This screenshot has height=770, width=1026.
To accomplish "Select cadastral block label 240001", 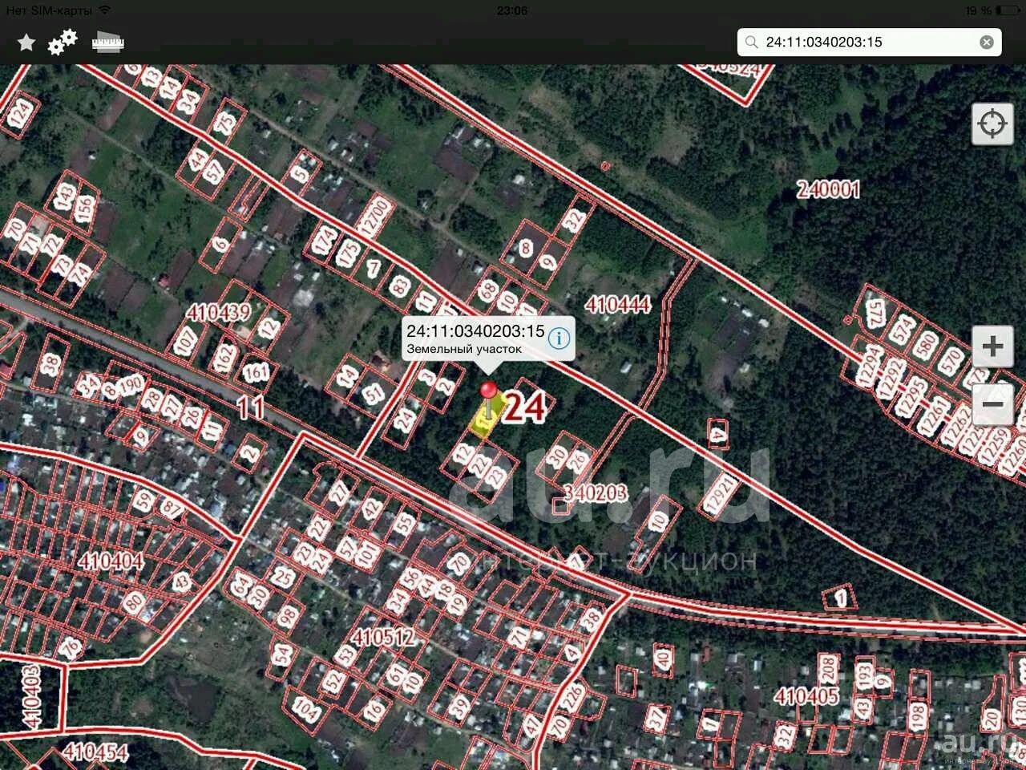I will [828, 189].
